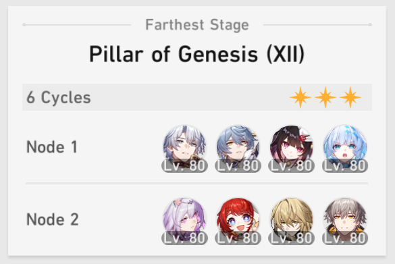The height and width of the screenshot is (264, 395).
Task: Click the 6 Cycles text
Action: coord(59,97)
